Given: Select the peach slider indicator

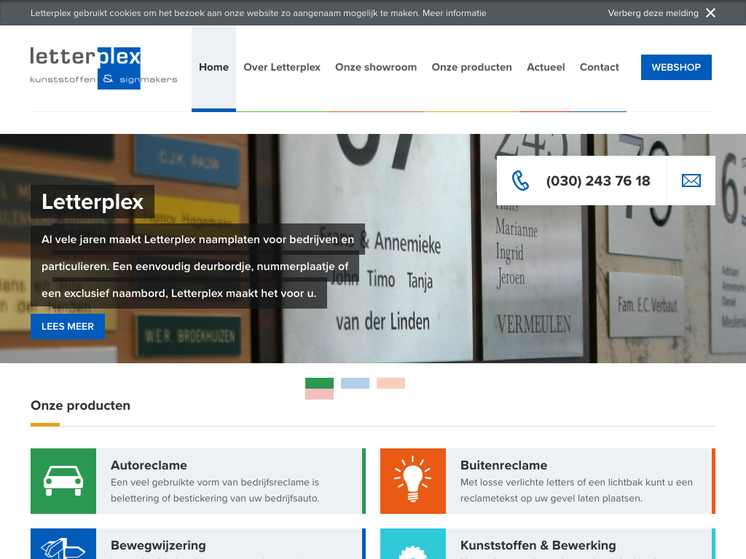Looking at the screenshot, I should point(390,383).
